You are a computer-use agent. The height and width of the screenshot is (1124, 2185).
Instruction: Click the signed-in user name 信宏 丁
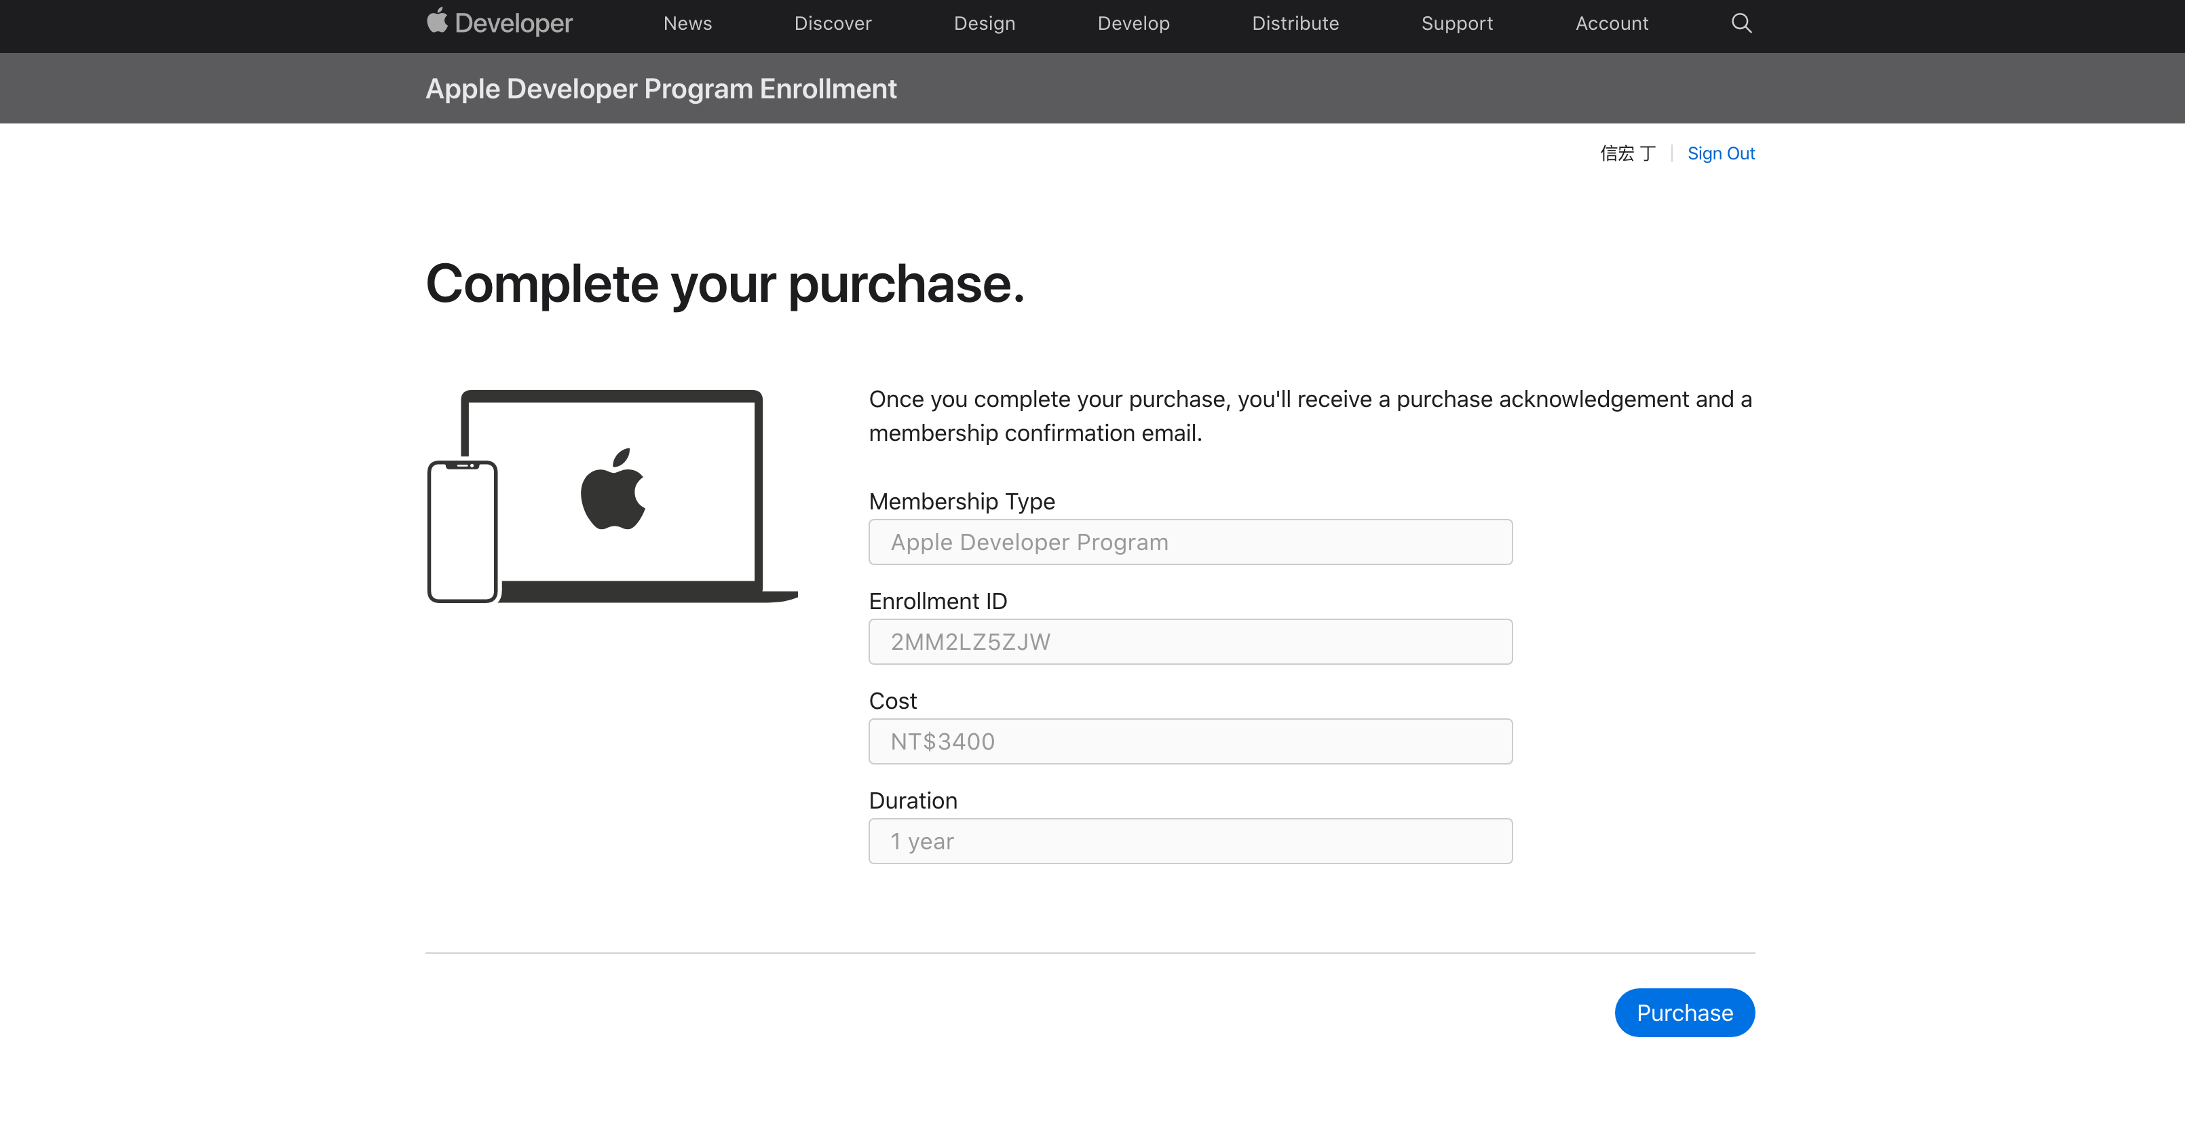(x=1627, y=153)
